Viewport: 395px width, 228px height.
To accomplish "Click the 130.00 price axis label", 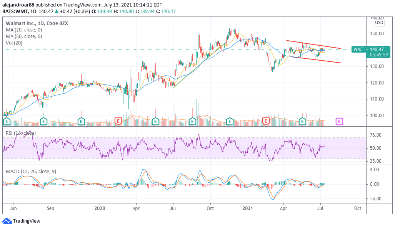I will (377, 66).
